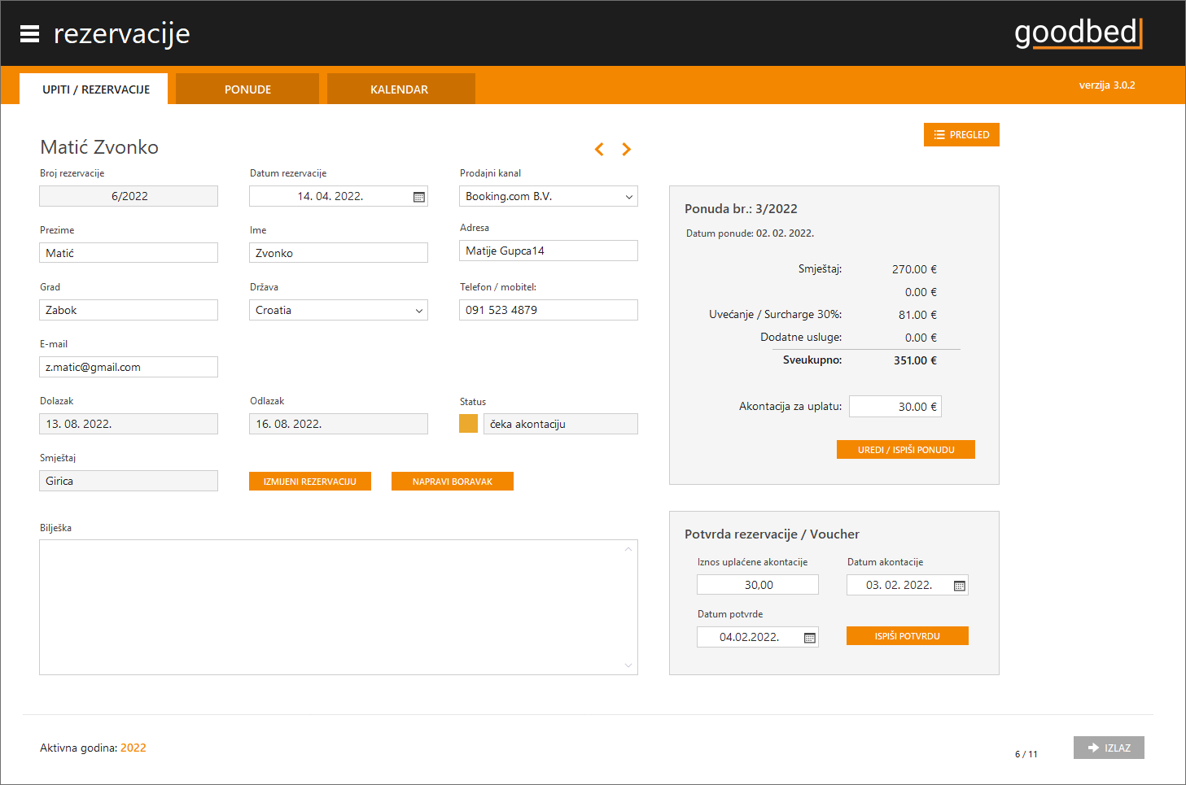Click the Izlaz exit button
1186x785 pixels.
(x=1109, y=748)
